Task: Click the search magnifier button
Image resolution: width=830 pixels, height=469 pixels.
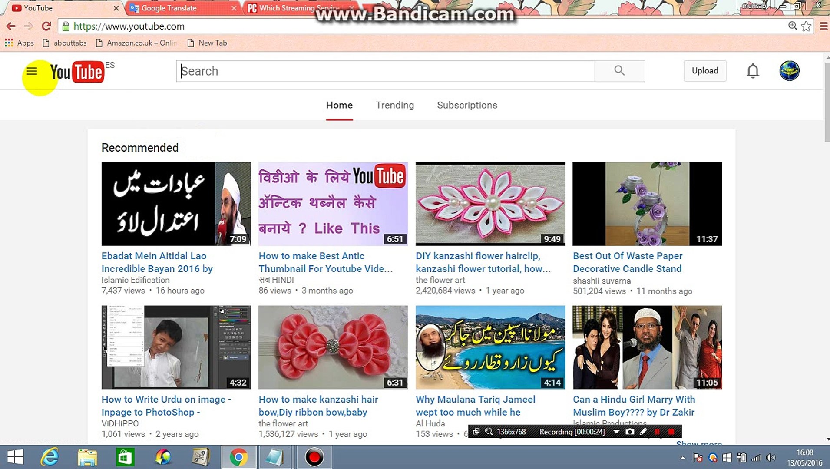Action: point(619,71)
